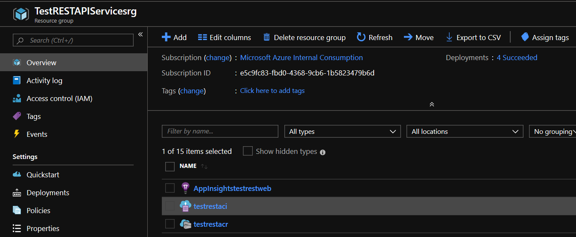576x237 pixels.
Task: Click the Activity log icon in sidebar
Action: [x=17, y=81]
